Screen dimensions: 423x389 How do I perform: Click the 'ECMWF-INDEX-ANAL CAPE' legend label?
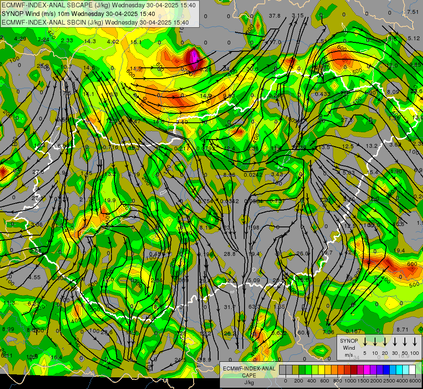pos(249,372)
